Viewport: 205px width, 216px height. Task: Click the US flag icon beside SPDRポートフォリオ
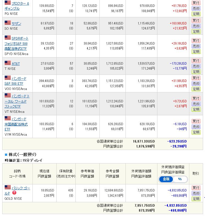(x=8, y=37)
